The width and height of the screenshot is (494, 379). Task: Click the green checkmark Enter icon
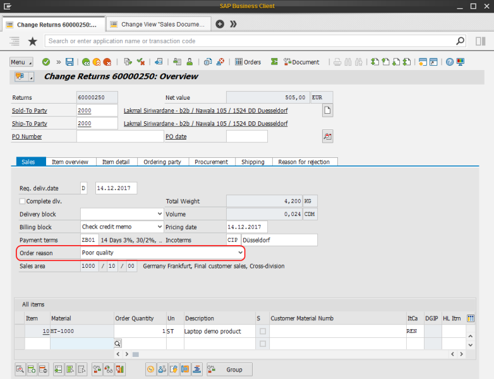pyautogui.click(x=46, y=62)
